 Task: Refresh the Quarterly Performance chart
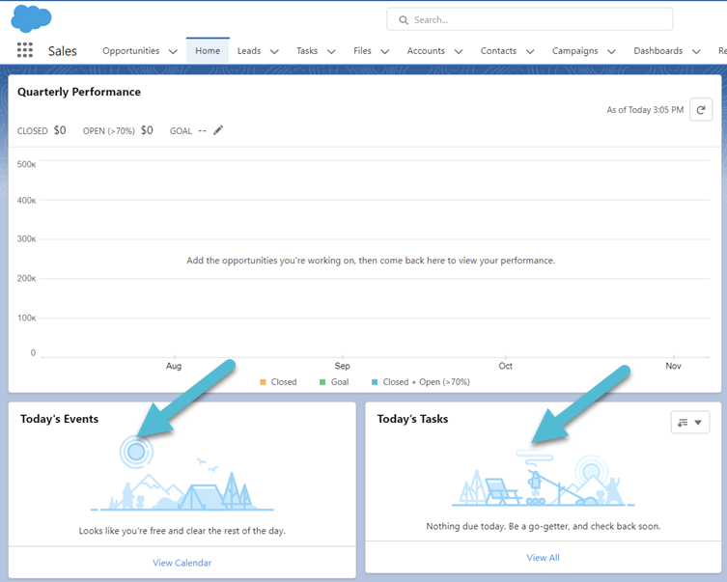coord(701,110)
